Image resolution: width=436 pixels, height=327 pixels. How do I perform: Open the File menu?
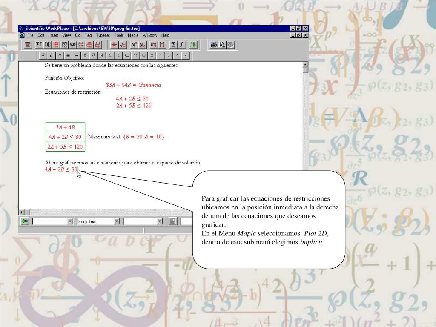tap(30, 35)
